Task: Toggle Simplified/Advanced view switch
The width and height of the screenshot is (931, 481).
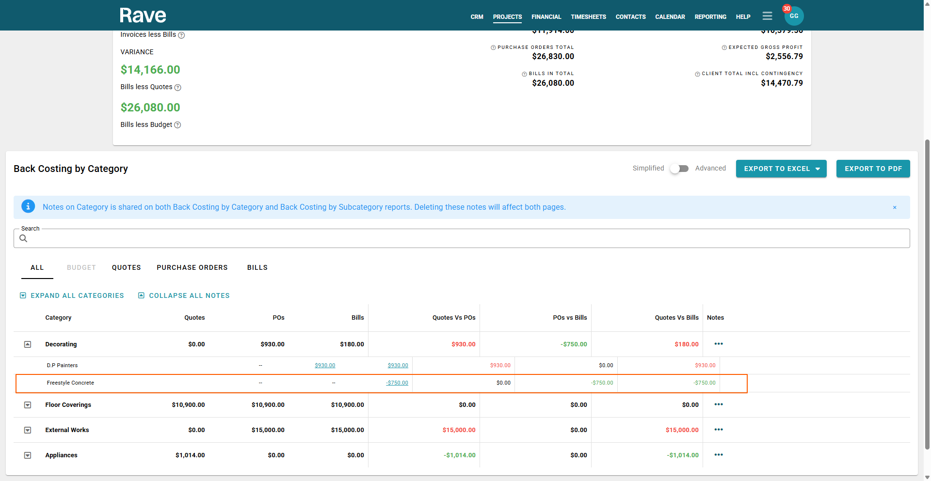Action: pyautogui.click(x=679, y=169)
